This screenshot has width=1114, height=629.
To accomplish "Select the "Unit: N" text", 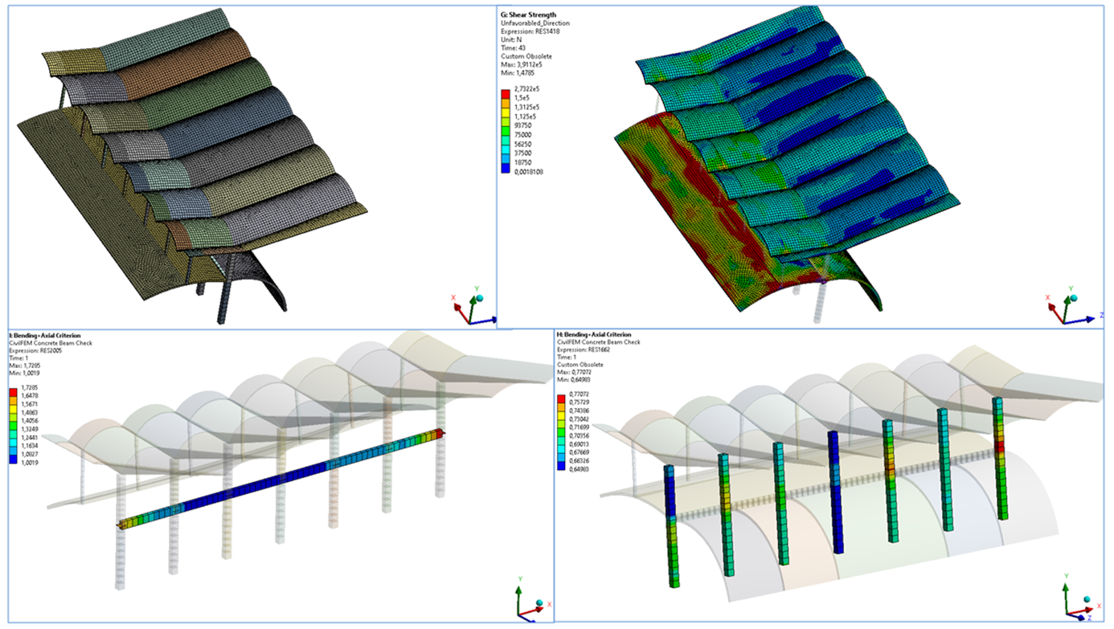I will 510,40.
